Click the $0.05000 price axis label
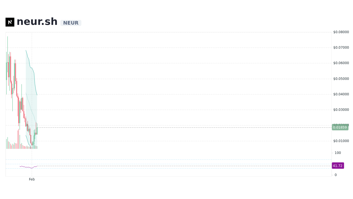The height and width of the screenshot is (199, 353). click(x=341, y=79)
